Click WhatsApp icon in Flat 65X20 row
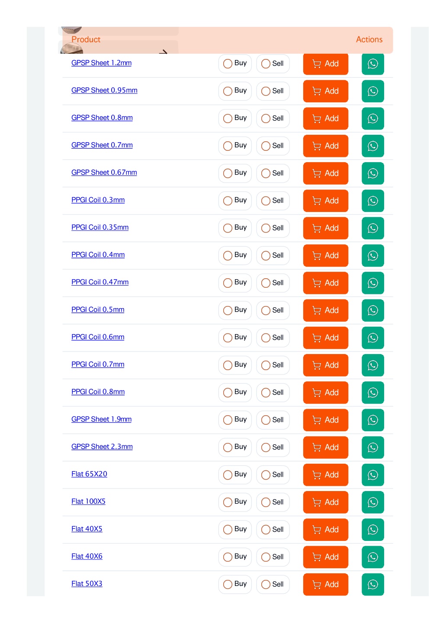Image resolution: width=443 pixels, height=628 pixels. [372, 475]
